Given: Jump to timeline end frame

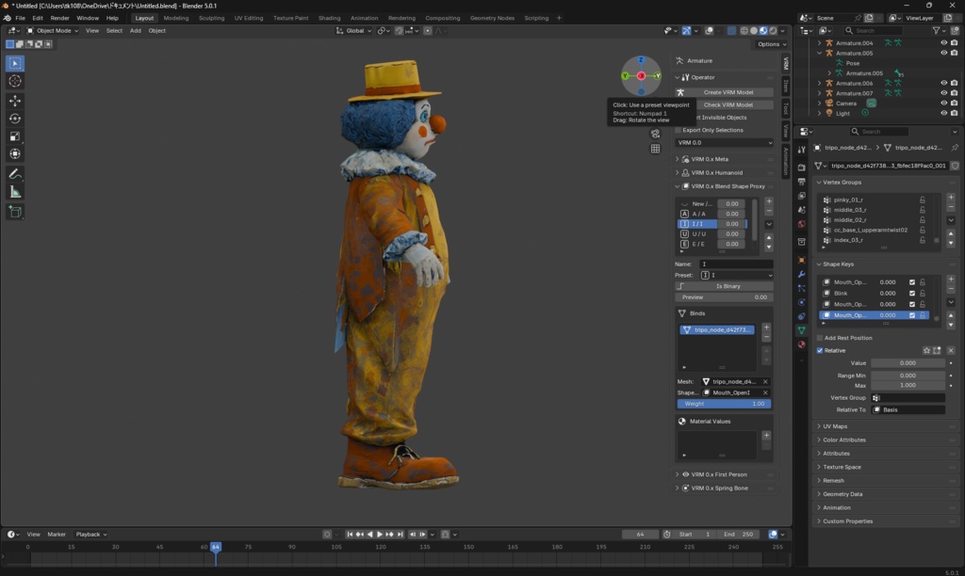Looking at the screenshot, I should tap(400, 535).
